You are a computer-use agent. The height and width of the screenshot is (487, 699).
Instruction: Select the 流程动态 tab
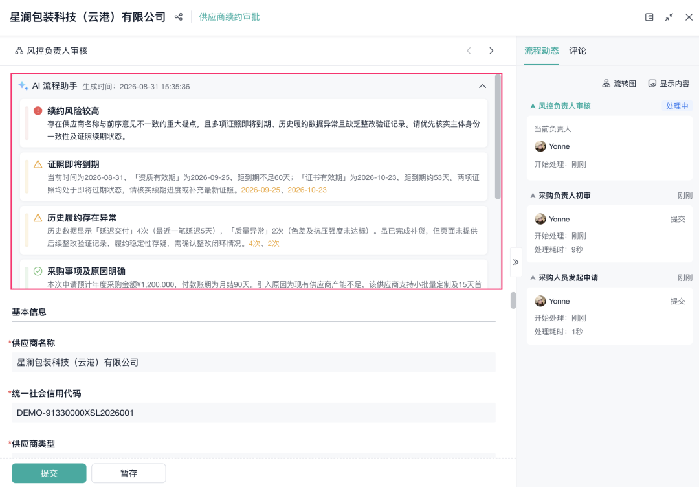pyautogui.click(x=541, y=51)
